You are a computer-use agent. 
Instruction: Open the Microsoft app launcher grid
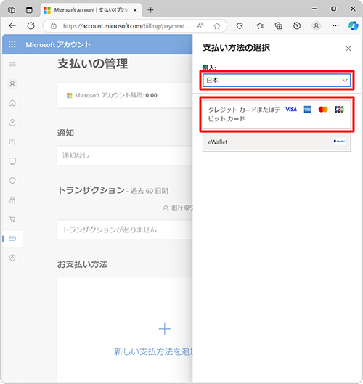coord(12,44)
